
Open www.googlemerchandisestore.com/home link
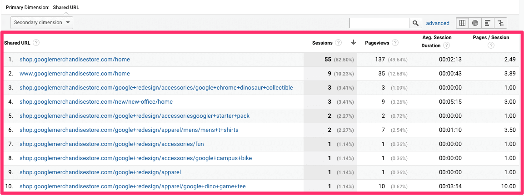tap(75, 74)
